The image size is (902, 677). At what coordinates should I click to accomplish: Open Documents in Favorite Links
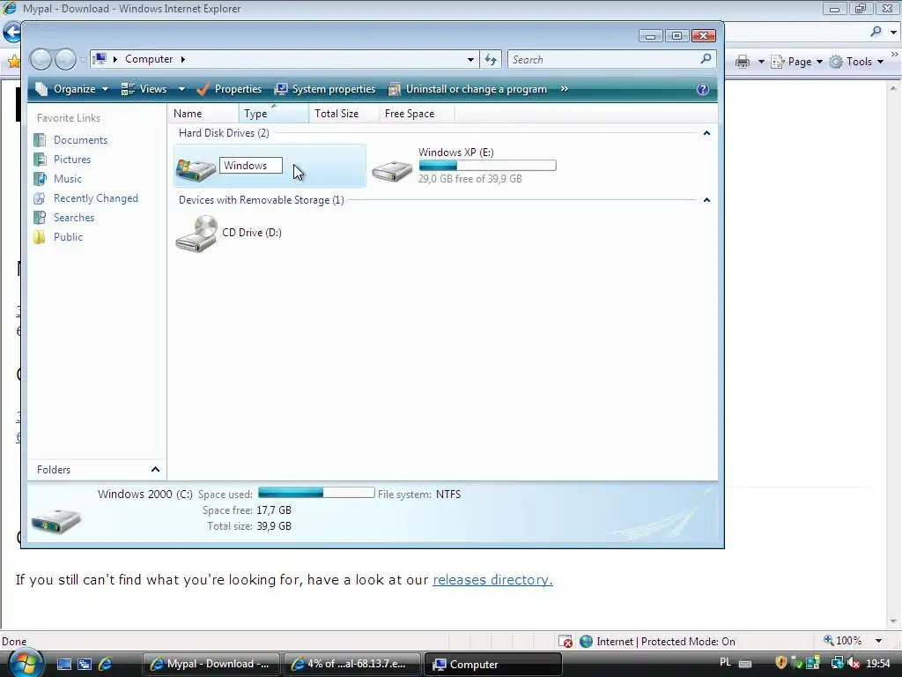click(80, 140)
